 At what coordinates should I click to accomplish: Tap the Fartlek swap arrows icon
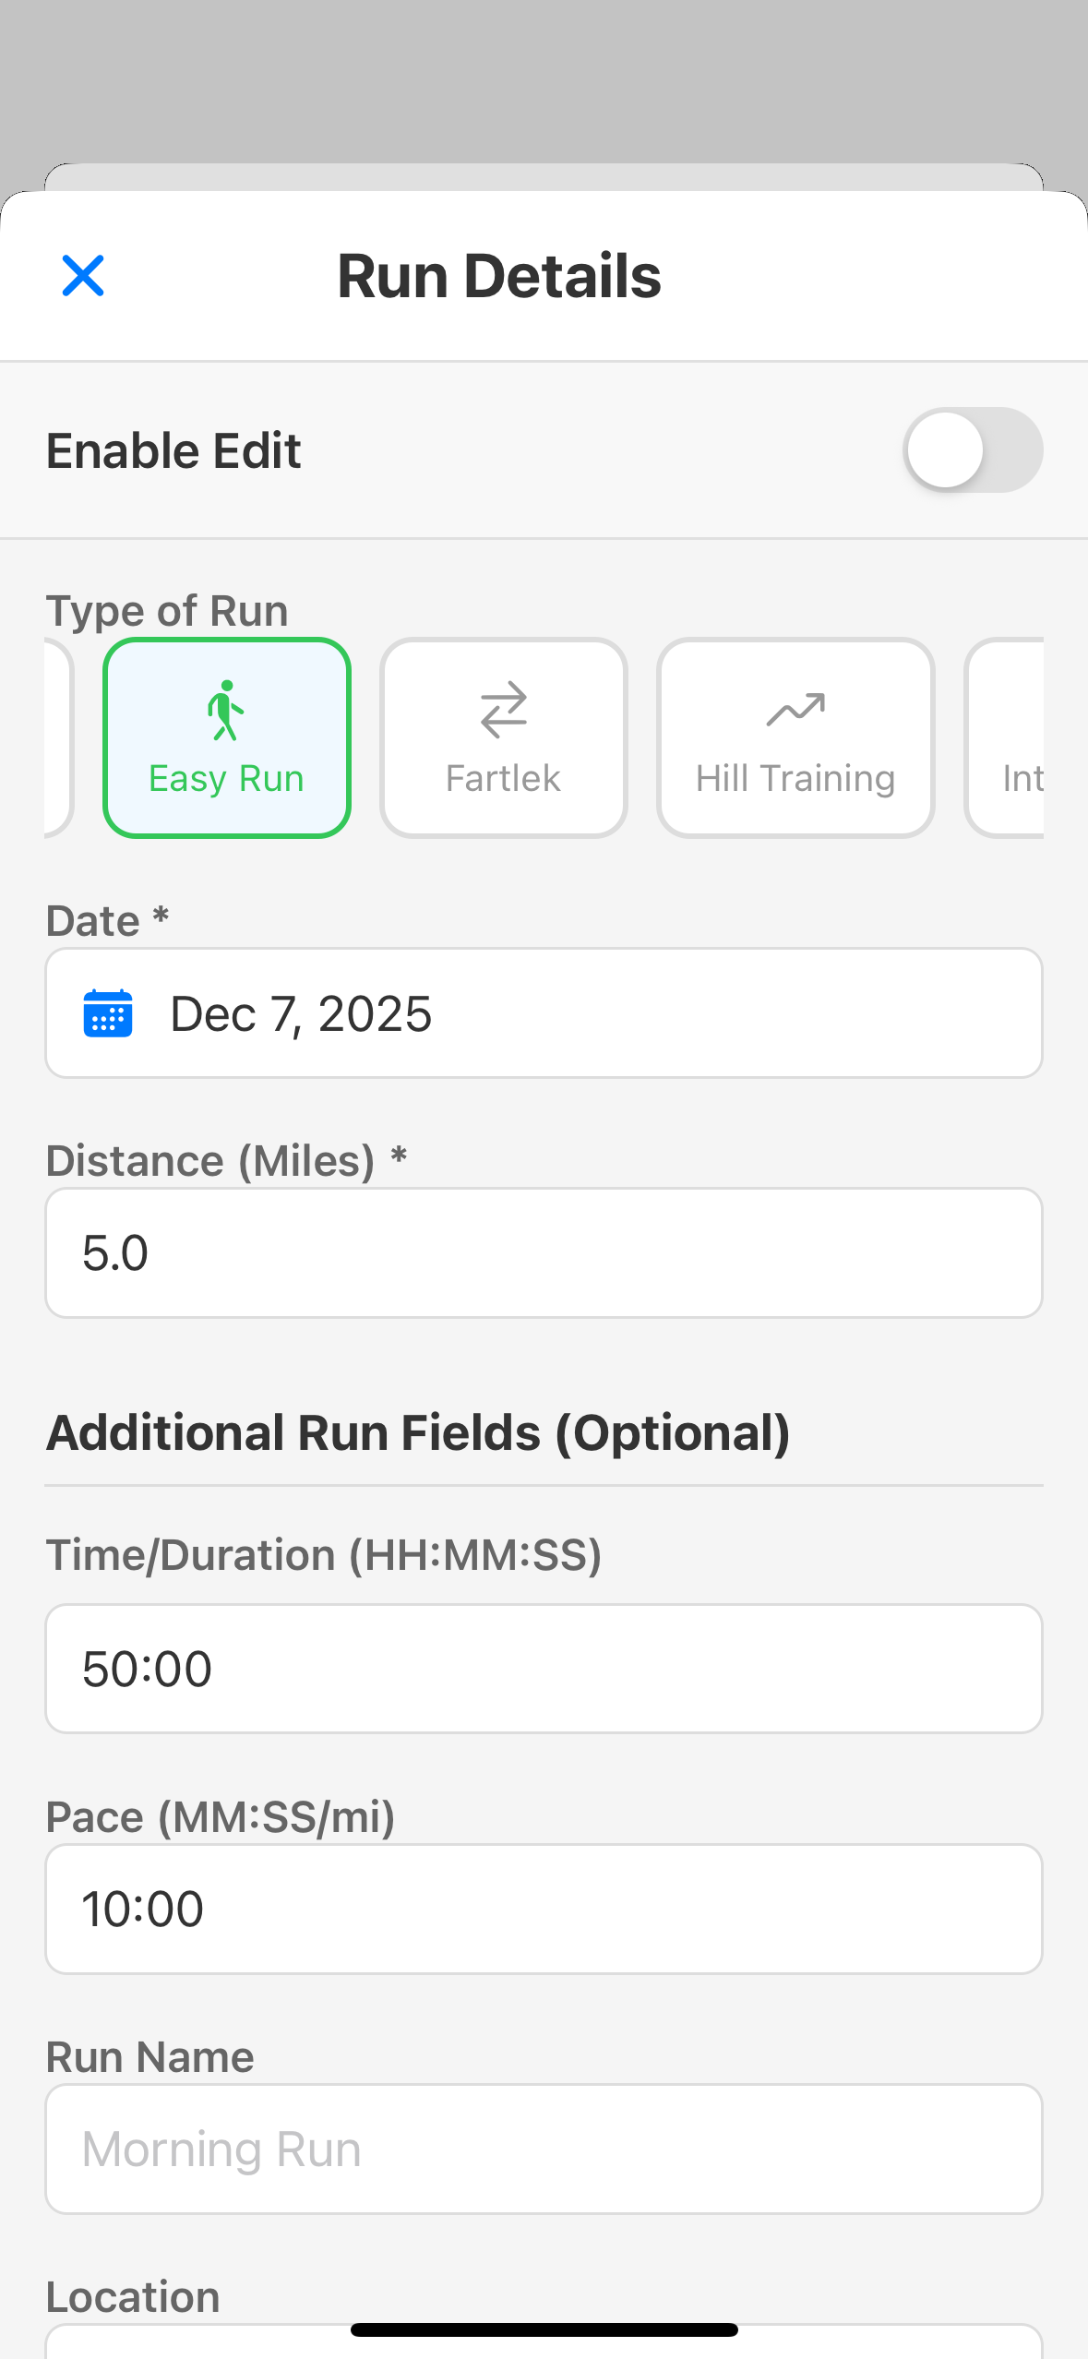503,710
